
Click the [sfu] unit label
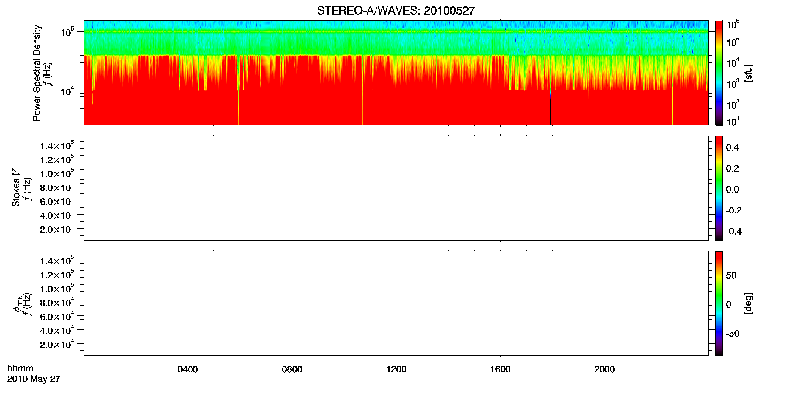coord(749,73)
